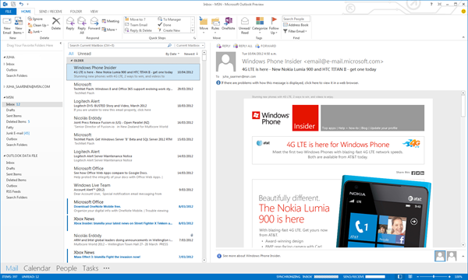Screen dimensions: 468x280
Task: Click Reply in reading pane
Action: click(224, 46)
